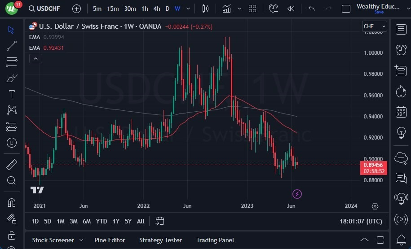The width and height of the screenshot is (411, 249).
Task: Set chart range to All
Action: 141,221
